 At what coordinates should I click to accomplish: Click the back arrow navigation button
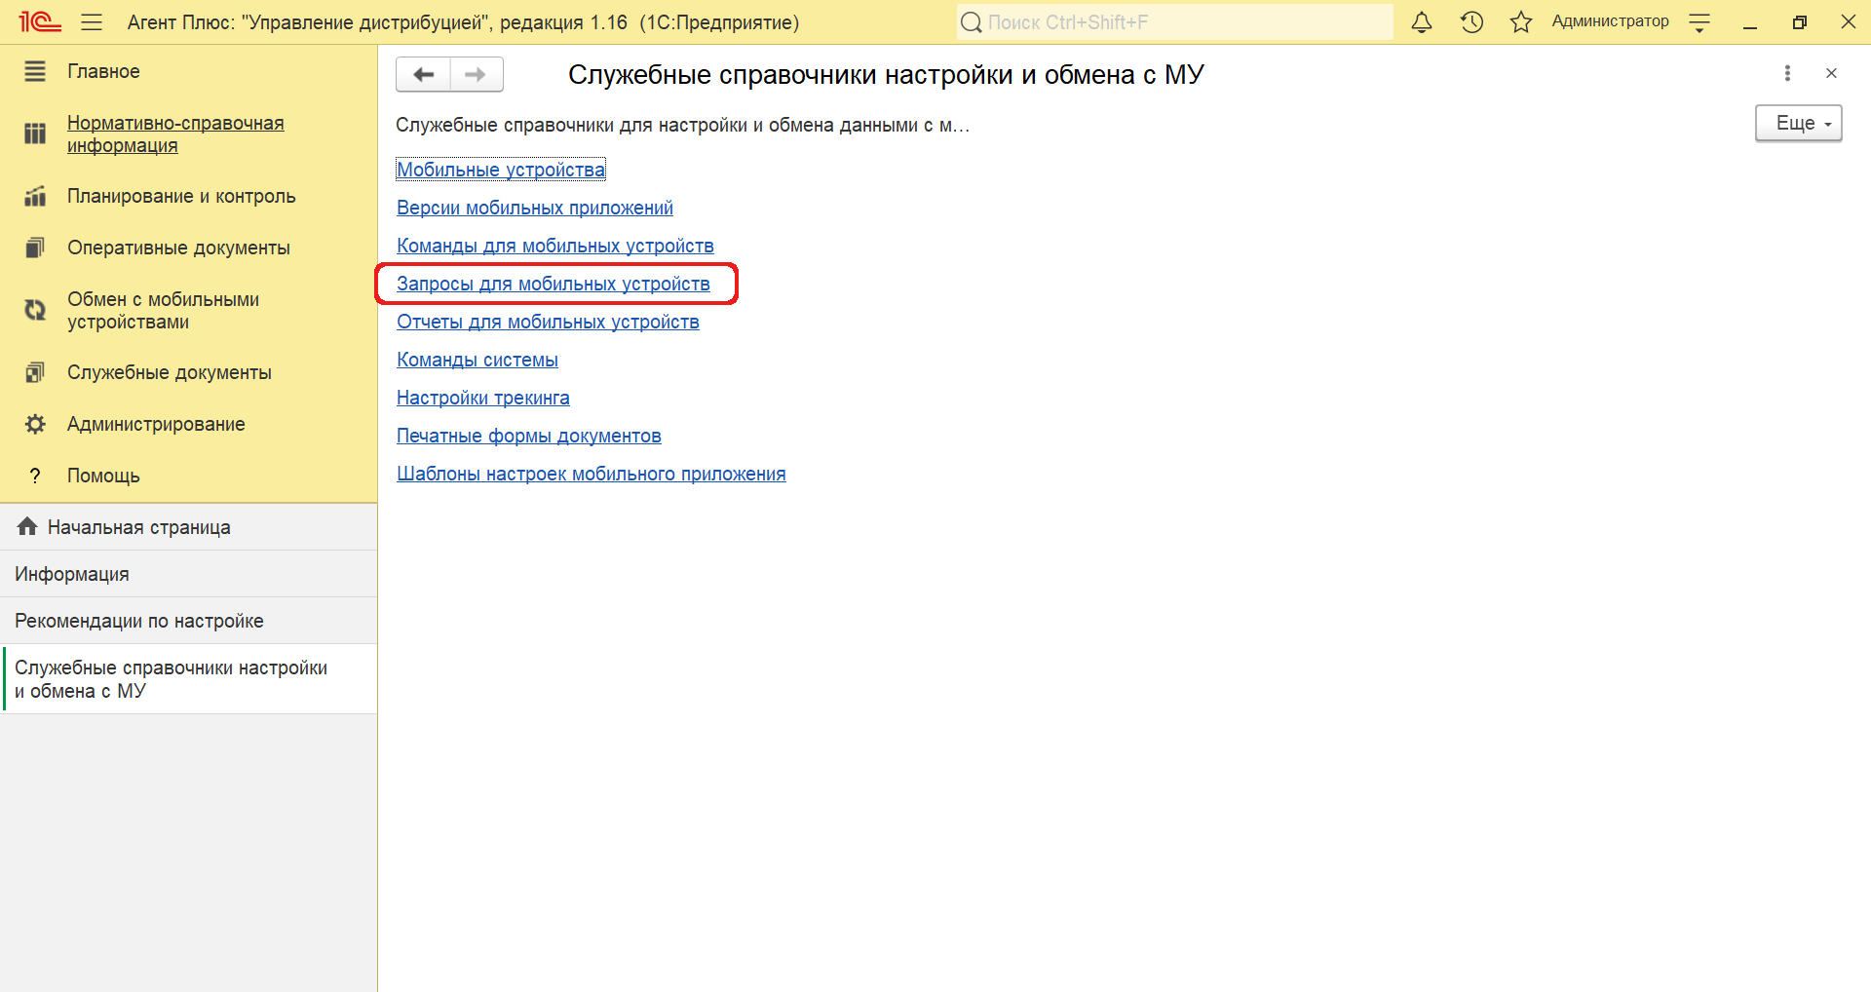[x=424, y=75]
